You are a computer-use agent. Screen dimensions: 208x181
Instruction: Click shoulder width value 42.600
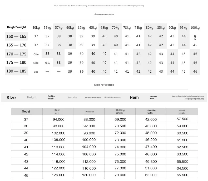coord(151,119)
